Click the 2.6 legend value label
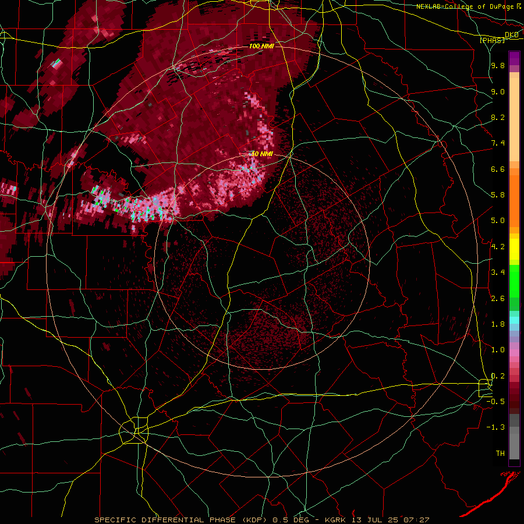Image resolution: width=524 pixels, height=524 pixels. coord(498,299)
